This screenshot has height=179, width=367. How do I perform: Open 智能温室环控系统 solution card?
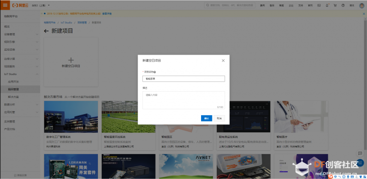[129, 125]
